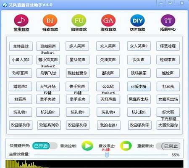189x168 pixels.
Task: Play the 坑礼物5 sound button
Action: tap(139, 112)
